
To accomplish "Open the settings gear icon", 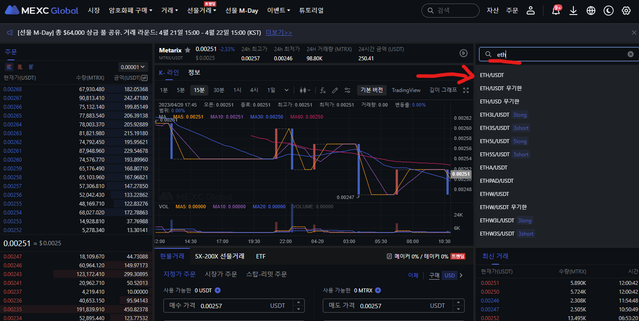I will click(x=626, y=11).
